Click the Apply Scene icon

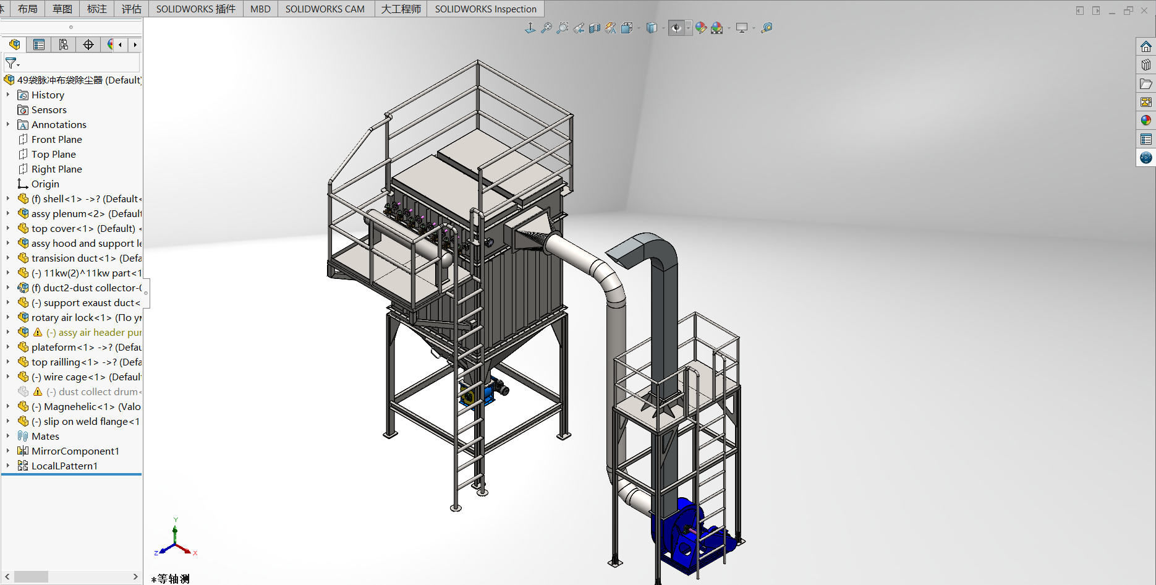pos(717,28)
